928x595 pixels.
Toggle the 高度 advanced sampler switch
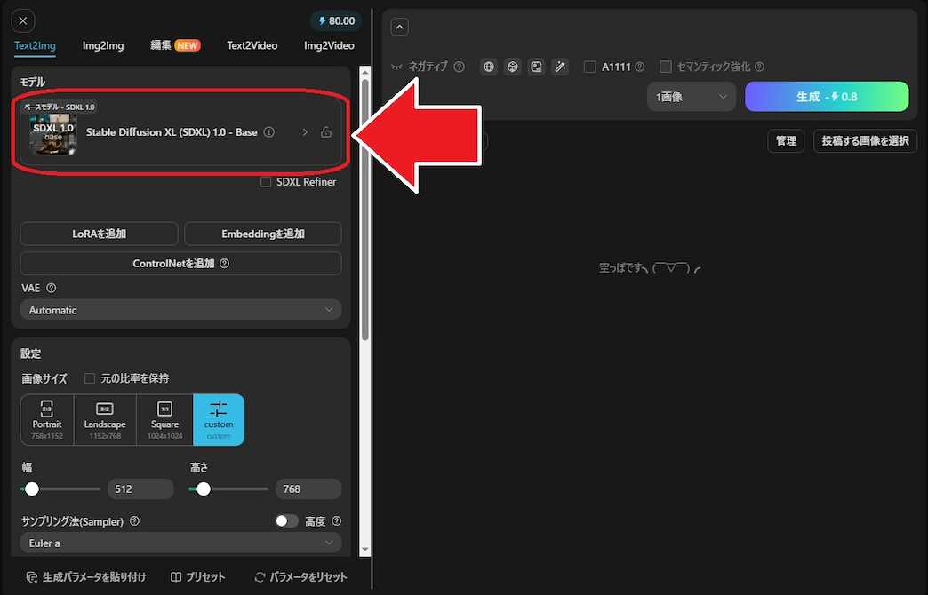point(286,520)
